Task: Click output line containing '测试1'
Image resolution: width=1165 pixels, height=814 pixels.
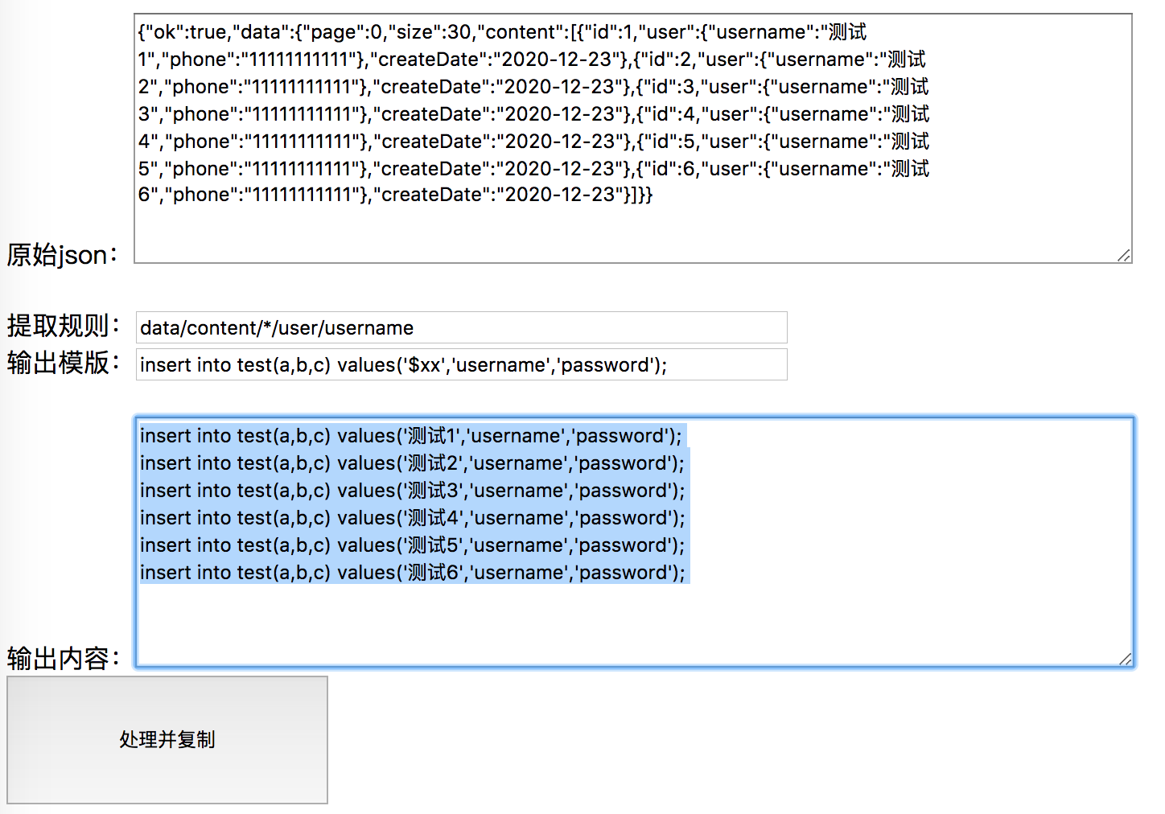Action: coord(411,436)
